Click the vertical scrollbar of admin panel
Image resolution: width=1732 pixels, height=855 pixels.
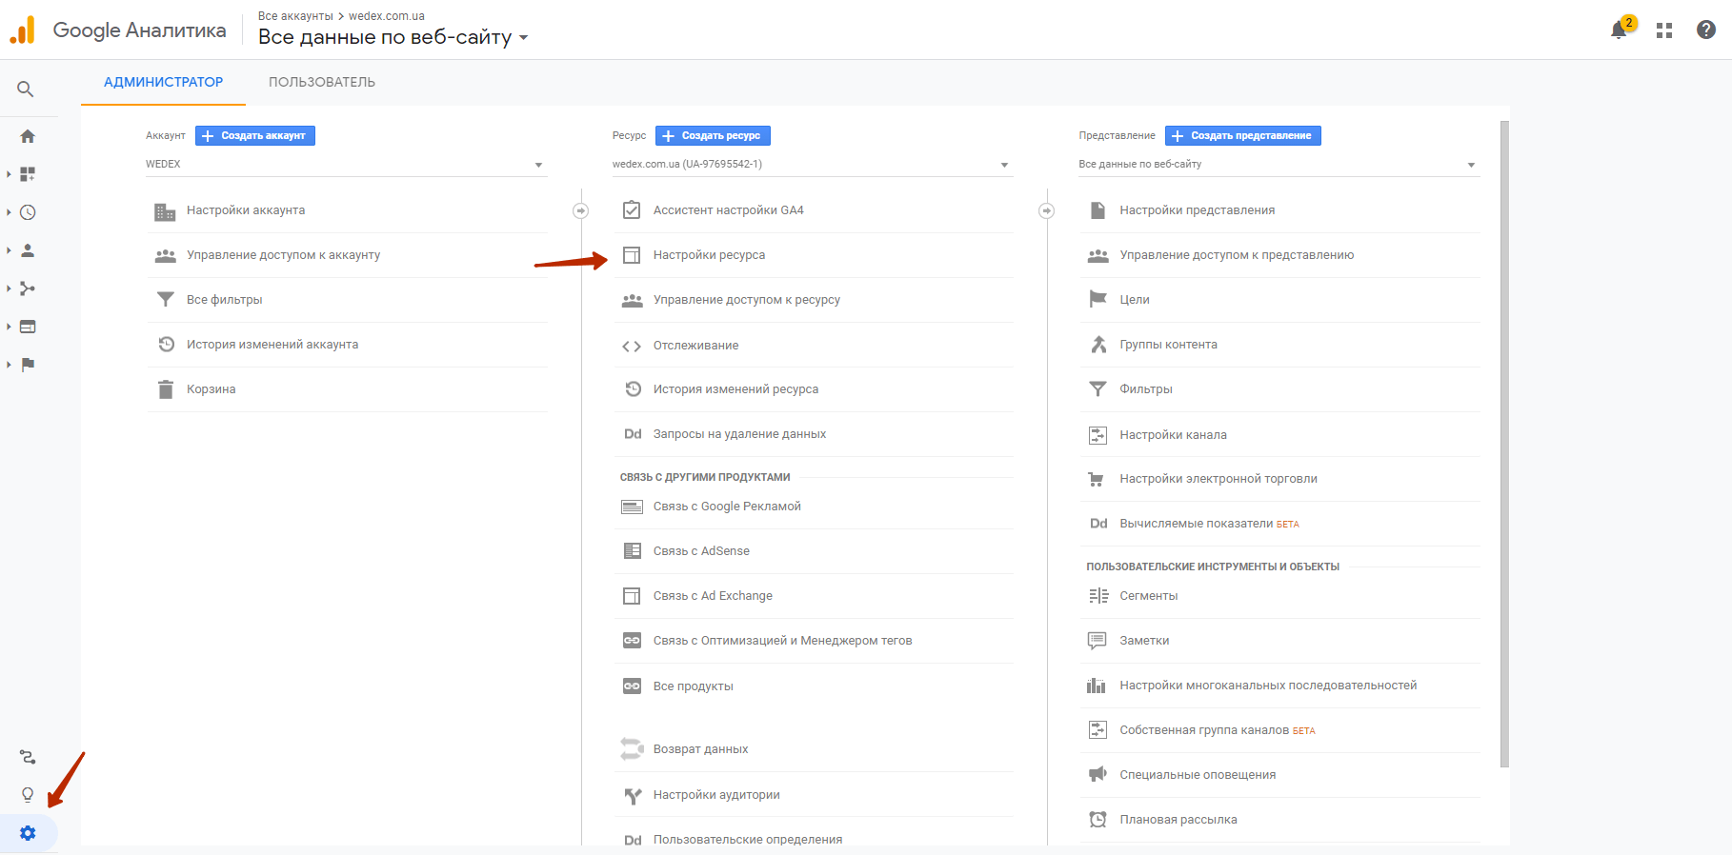[1504, 444]
